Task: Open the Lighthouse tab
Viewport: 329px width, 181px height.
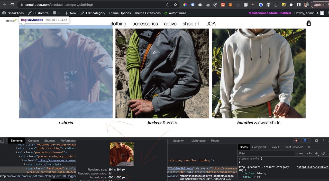Action: [198, 140]
